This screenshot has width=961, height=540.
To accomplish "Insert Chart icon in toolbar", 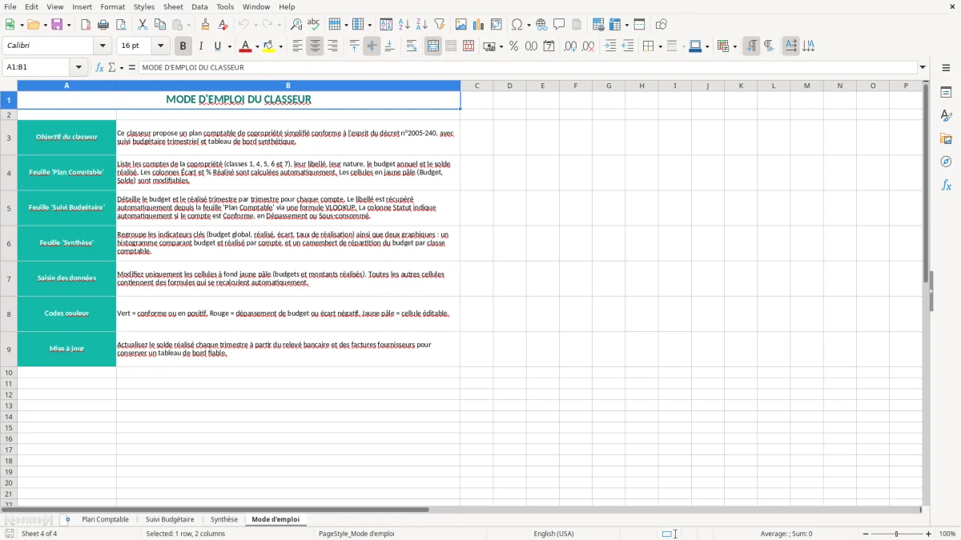I will point(479,25).
